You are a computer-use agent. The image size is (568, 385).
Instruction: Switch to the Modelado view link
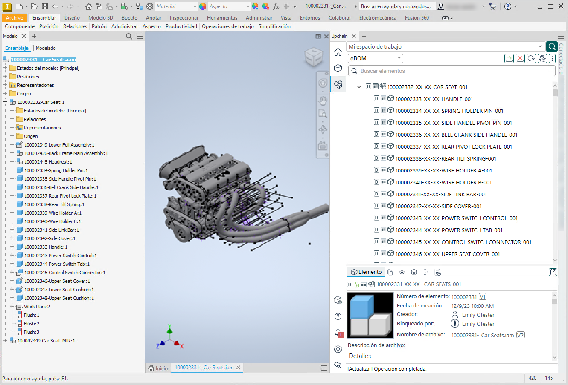tap(46, 48)
